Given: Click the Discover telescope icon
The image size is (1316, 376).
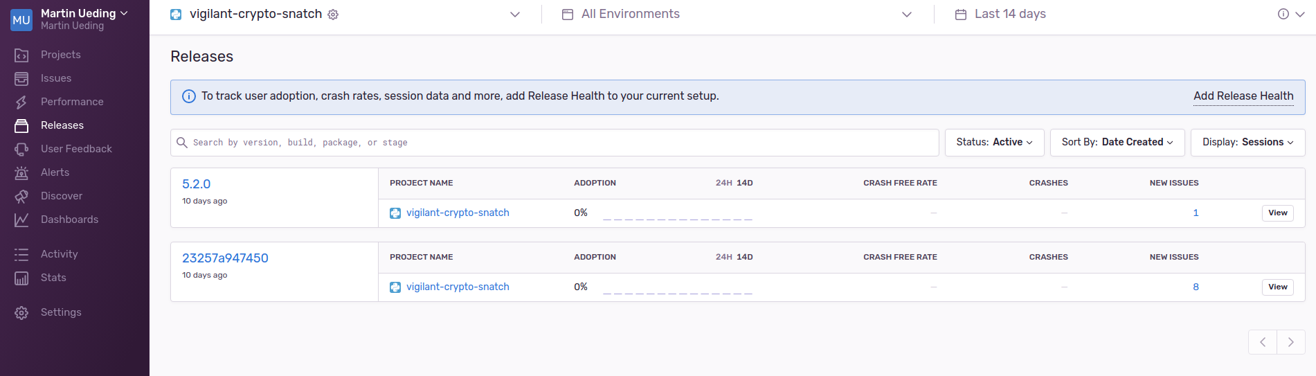Looking at the screenshot, I should [x=21, y=196].
